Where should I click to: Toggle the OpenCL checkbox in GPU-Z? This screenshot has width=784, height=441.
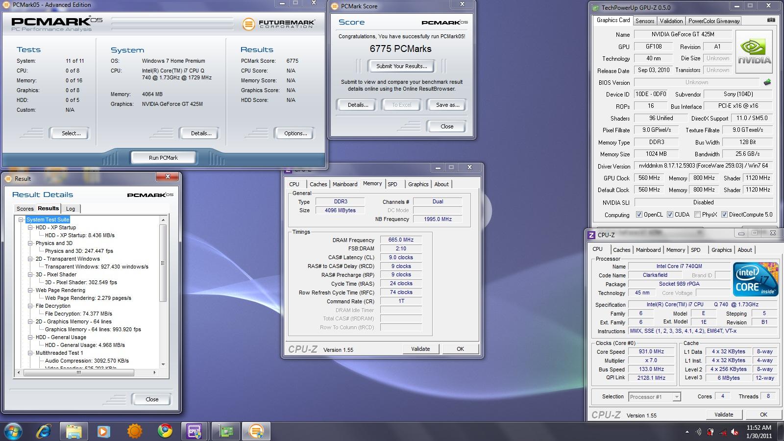click(639, 215)
